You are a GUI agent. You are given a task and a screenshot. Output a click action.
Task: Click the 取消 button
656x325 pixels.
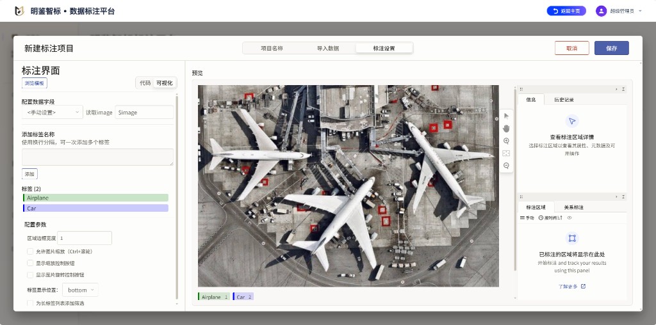tap(572, 48)
